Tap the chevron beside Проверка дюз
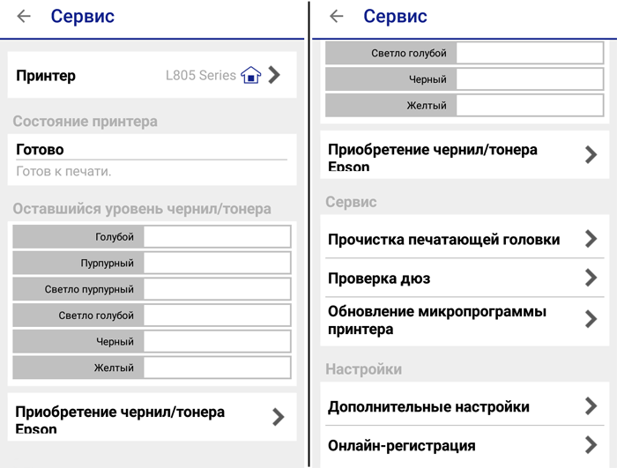 591,279
